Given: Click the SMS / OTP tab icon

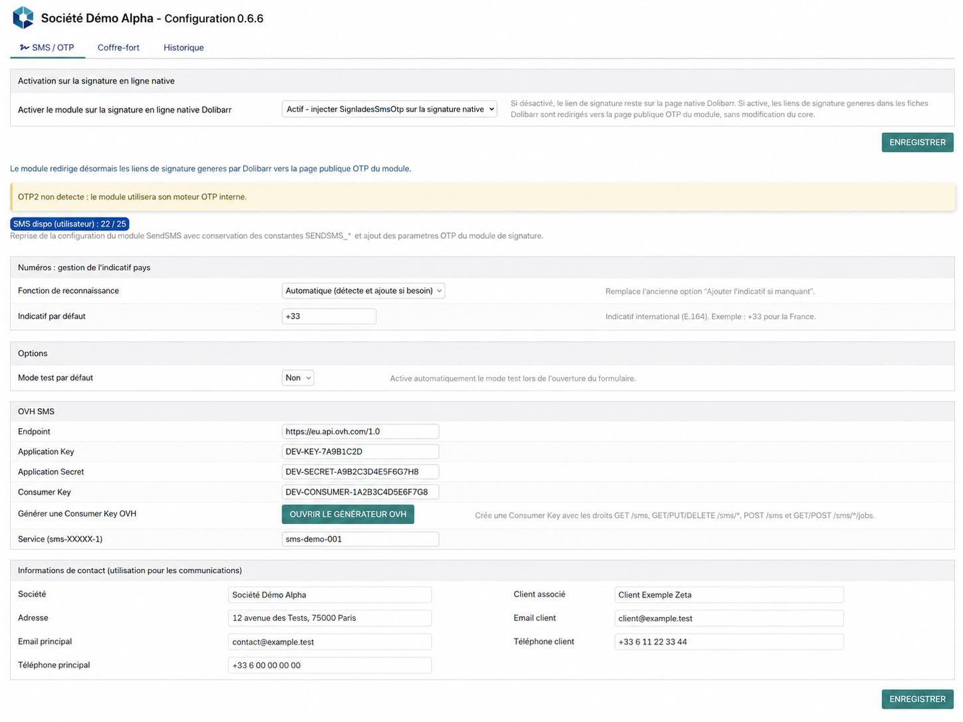Looking at the screenshot, I should click(25, 47).
